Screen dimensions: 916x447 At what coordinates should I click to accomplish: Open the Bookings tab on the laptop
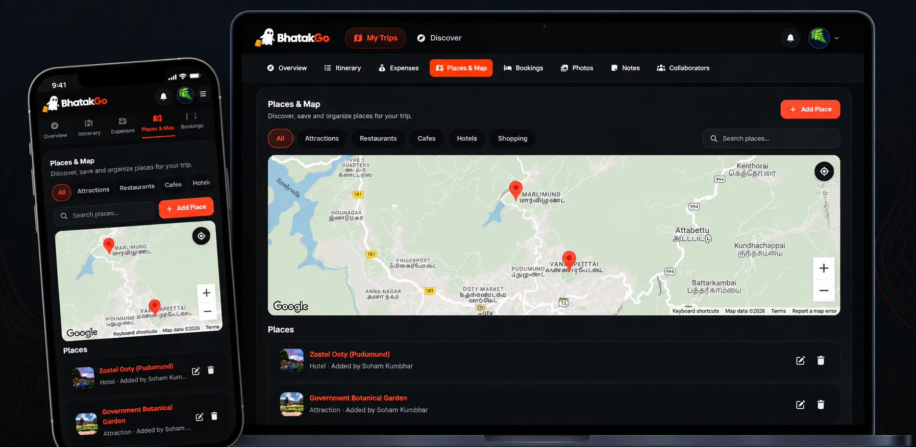(x=524, y=68)
